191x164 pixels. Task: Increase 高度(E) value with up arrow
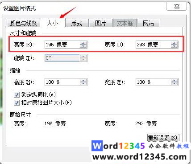click(x=83, y=43)
